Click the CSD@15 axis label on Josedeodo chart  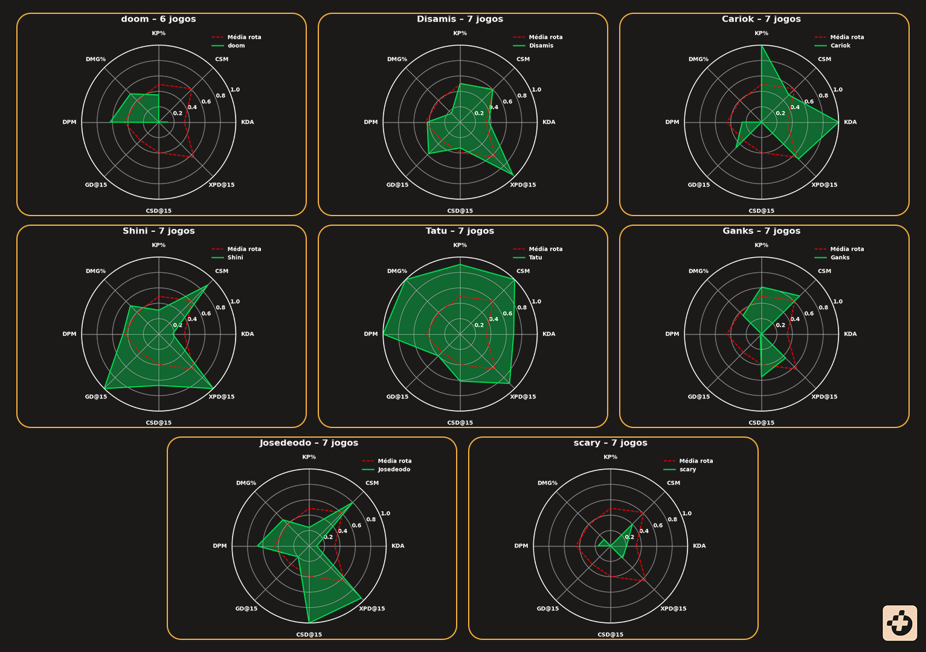[309, 635]
